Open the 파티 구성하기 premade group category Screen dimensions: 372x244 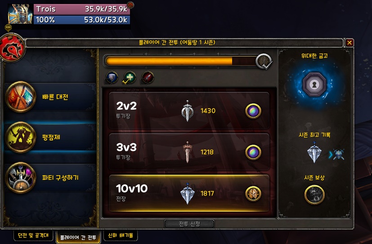tap(50, 177)
